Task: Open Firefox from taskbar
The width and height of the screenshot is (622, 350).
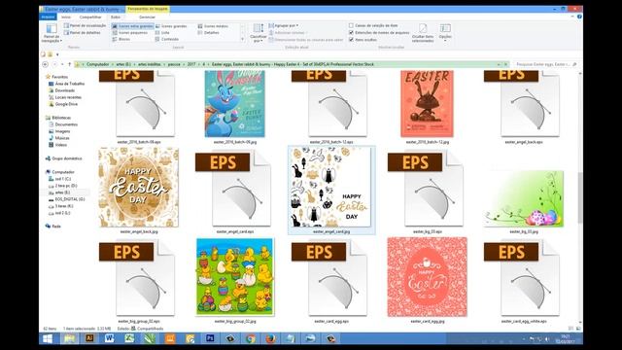Action: pos(270,338)
